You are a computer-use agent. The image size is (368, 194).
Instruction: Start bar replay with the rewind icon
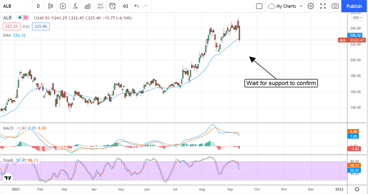[x=125, y=6]
